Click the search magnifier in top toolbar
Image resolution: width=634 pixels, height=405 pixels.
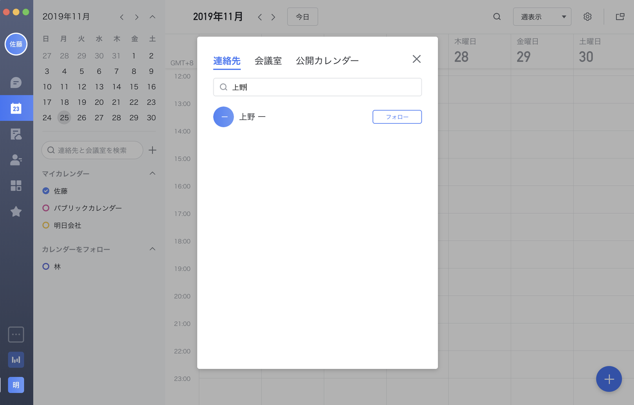(x=497, y=17)
